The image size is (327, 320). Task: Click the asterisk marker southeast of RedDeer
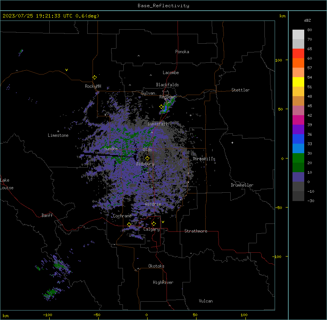(x=190, y=115)
